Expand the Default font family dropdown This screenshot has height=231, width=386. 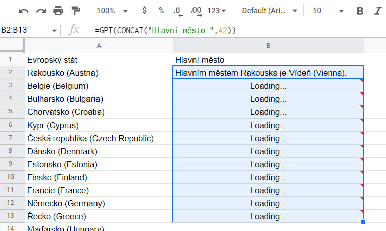270,11
